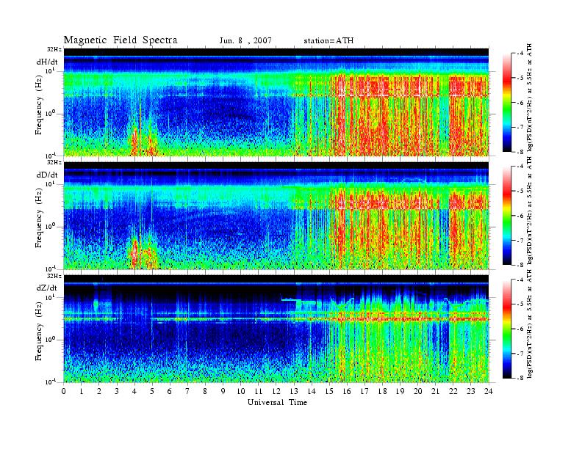Select the "dH/dt" panel label

click(x=47, y=62)
